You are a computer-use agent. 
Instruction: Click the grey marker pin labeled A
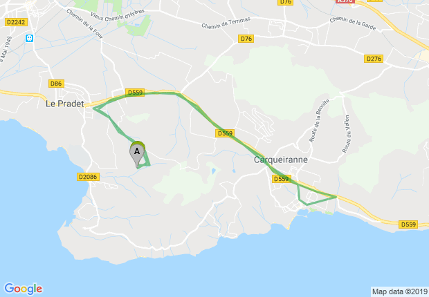[x=137, y=156]
